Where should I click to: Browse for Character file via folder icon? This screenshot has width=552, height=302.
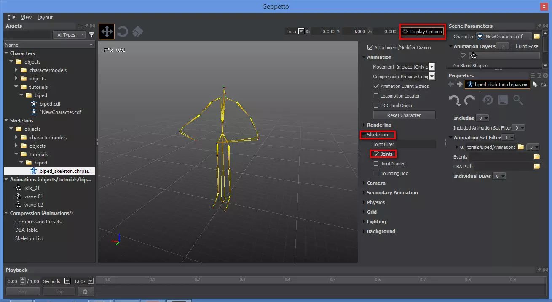pos(537,37)
